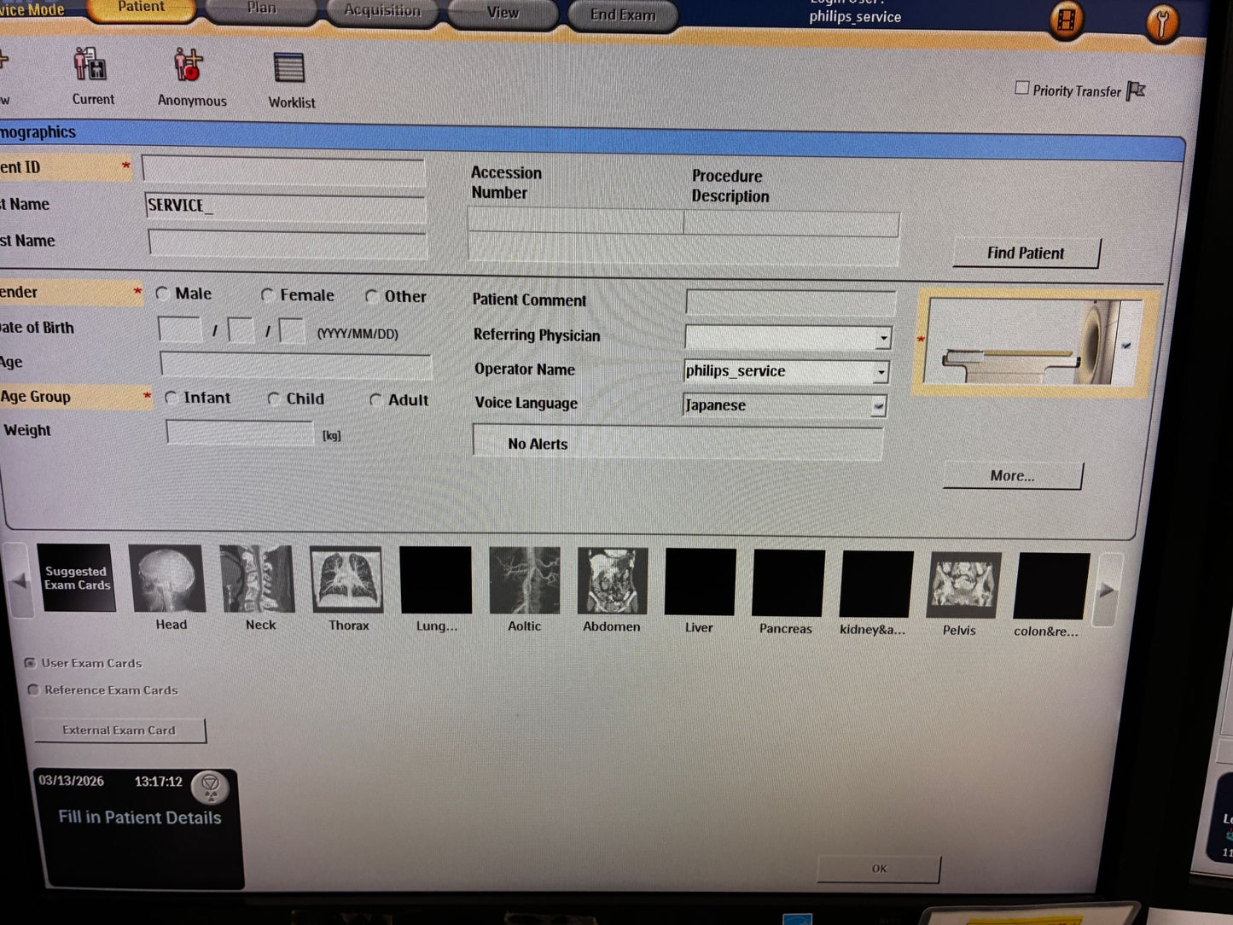Click the Age field

coord(296,365)
